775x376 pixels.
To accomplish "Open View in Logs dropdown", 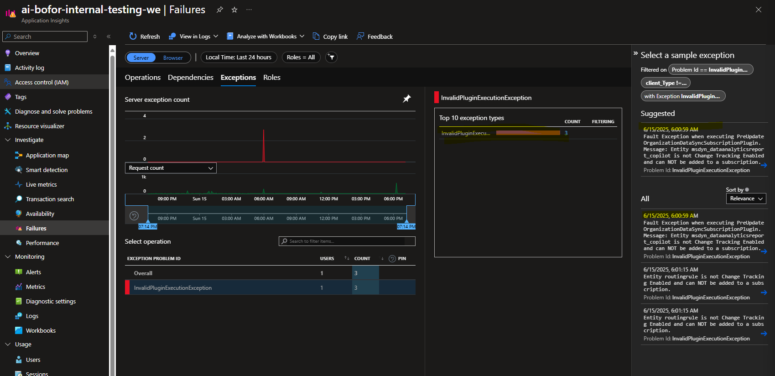I will click(193, 37).
